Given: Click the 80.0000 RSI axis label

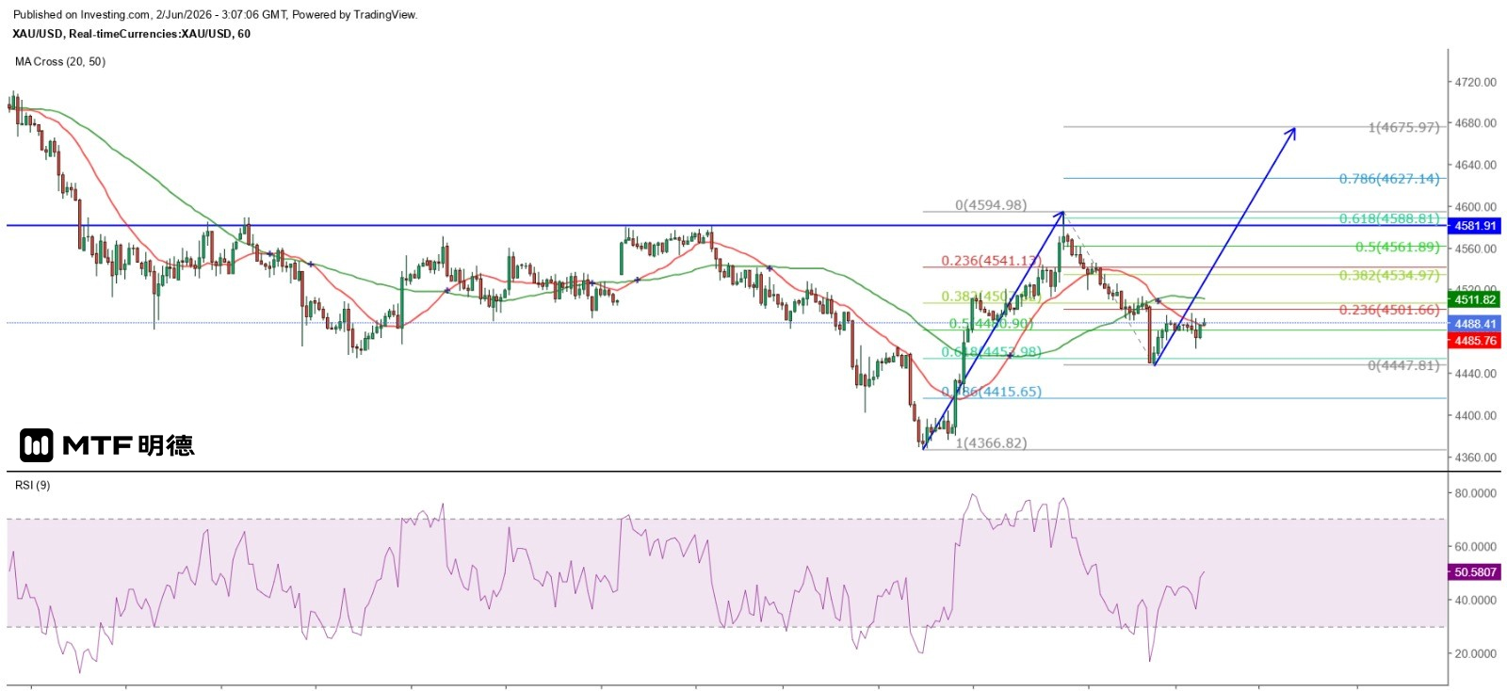Looking at the screenshot, I should (x=1475, y=493).
